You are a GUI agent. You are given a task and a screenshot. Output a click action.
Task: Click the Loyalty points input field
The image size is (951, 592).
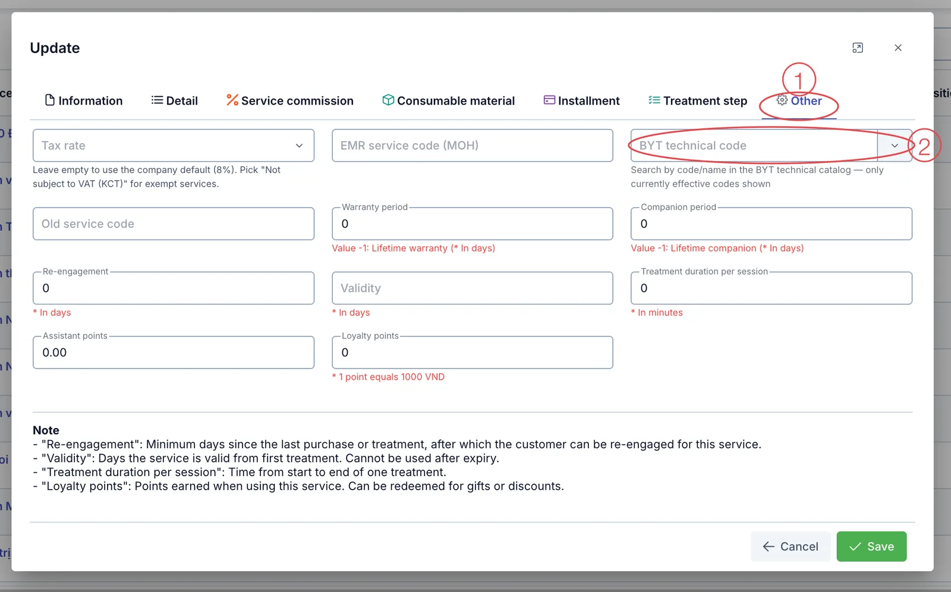[x=473, y=352]
